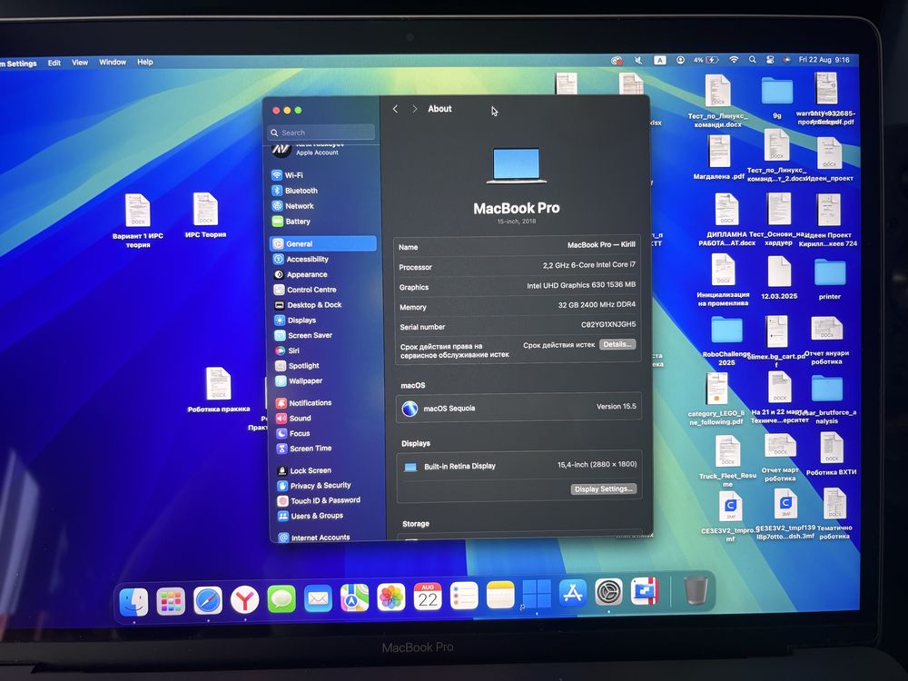The image size is (908, 681).
Task: Focus the Search field in Settings
Action: point(321,133)
